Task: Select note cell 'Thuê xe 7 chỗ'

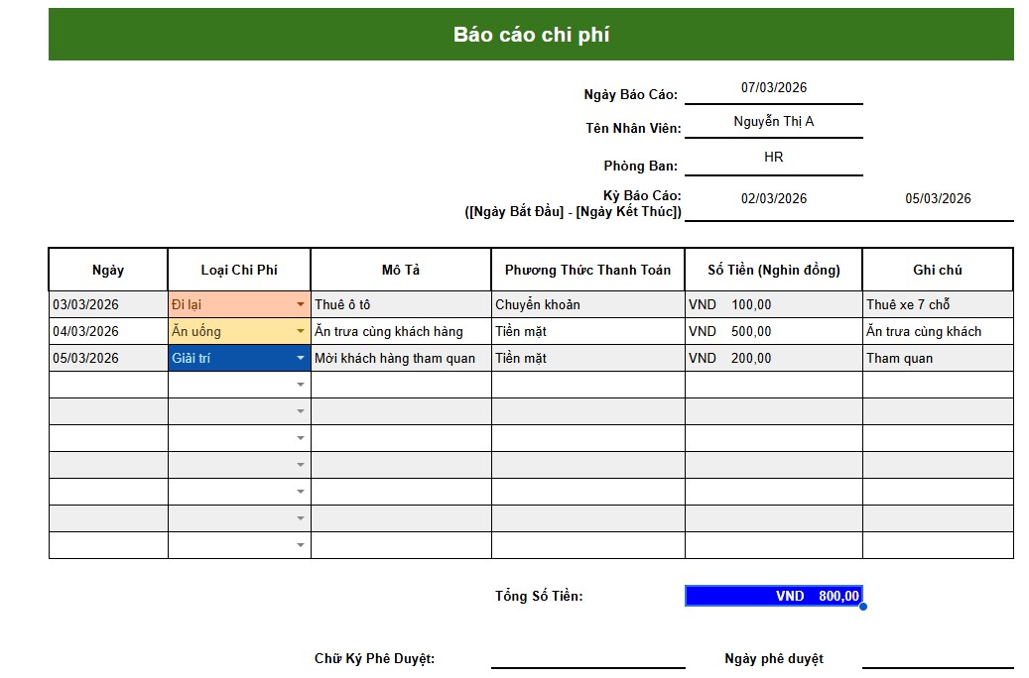Action: tap(938, 304)
